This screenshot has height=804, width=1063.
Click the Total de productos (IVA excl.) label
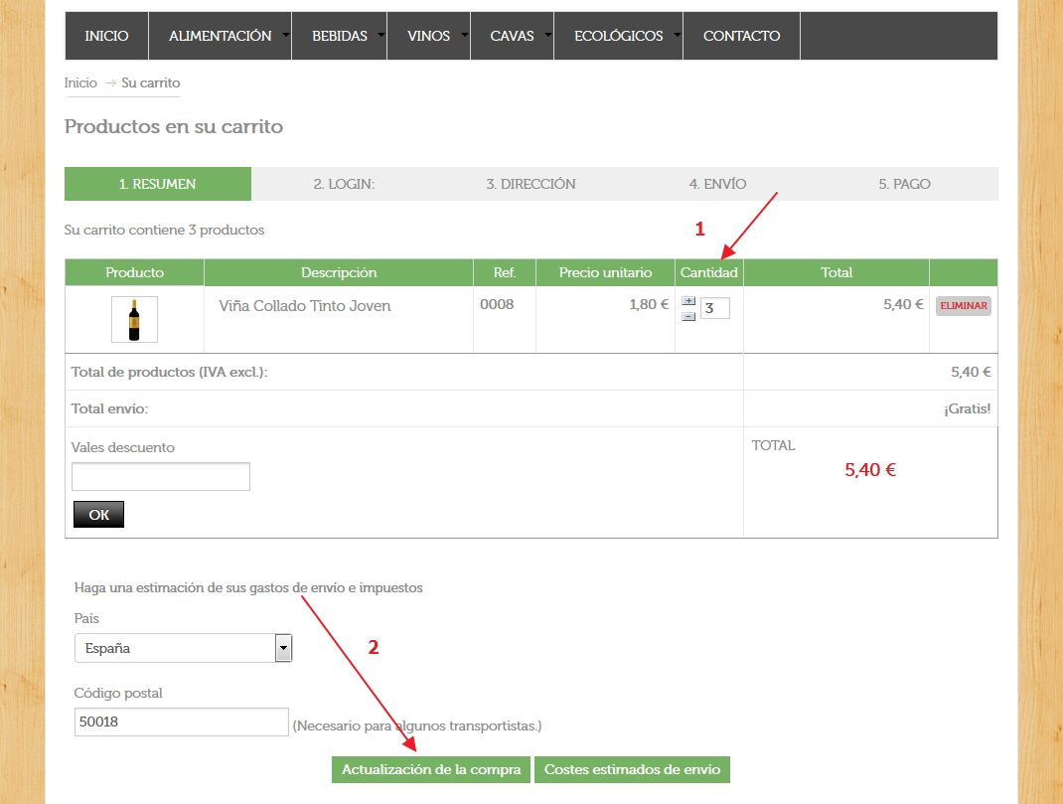click(x=170, y=372)
